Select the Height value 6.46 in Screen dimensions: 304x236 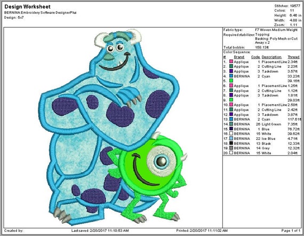[295, 15]
